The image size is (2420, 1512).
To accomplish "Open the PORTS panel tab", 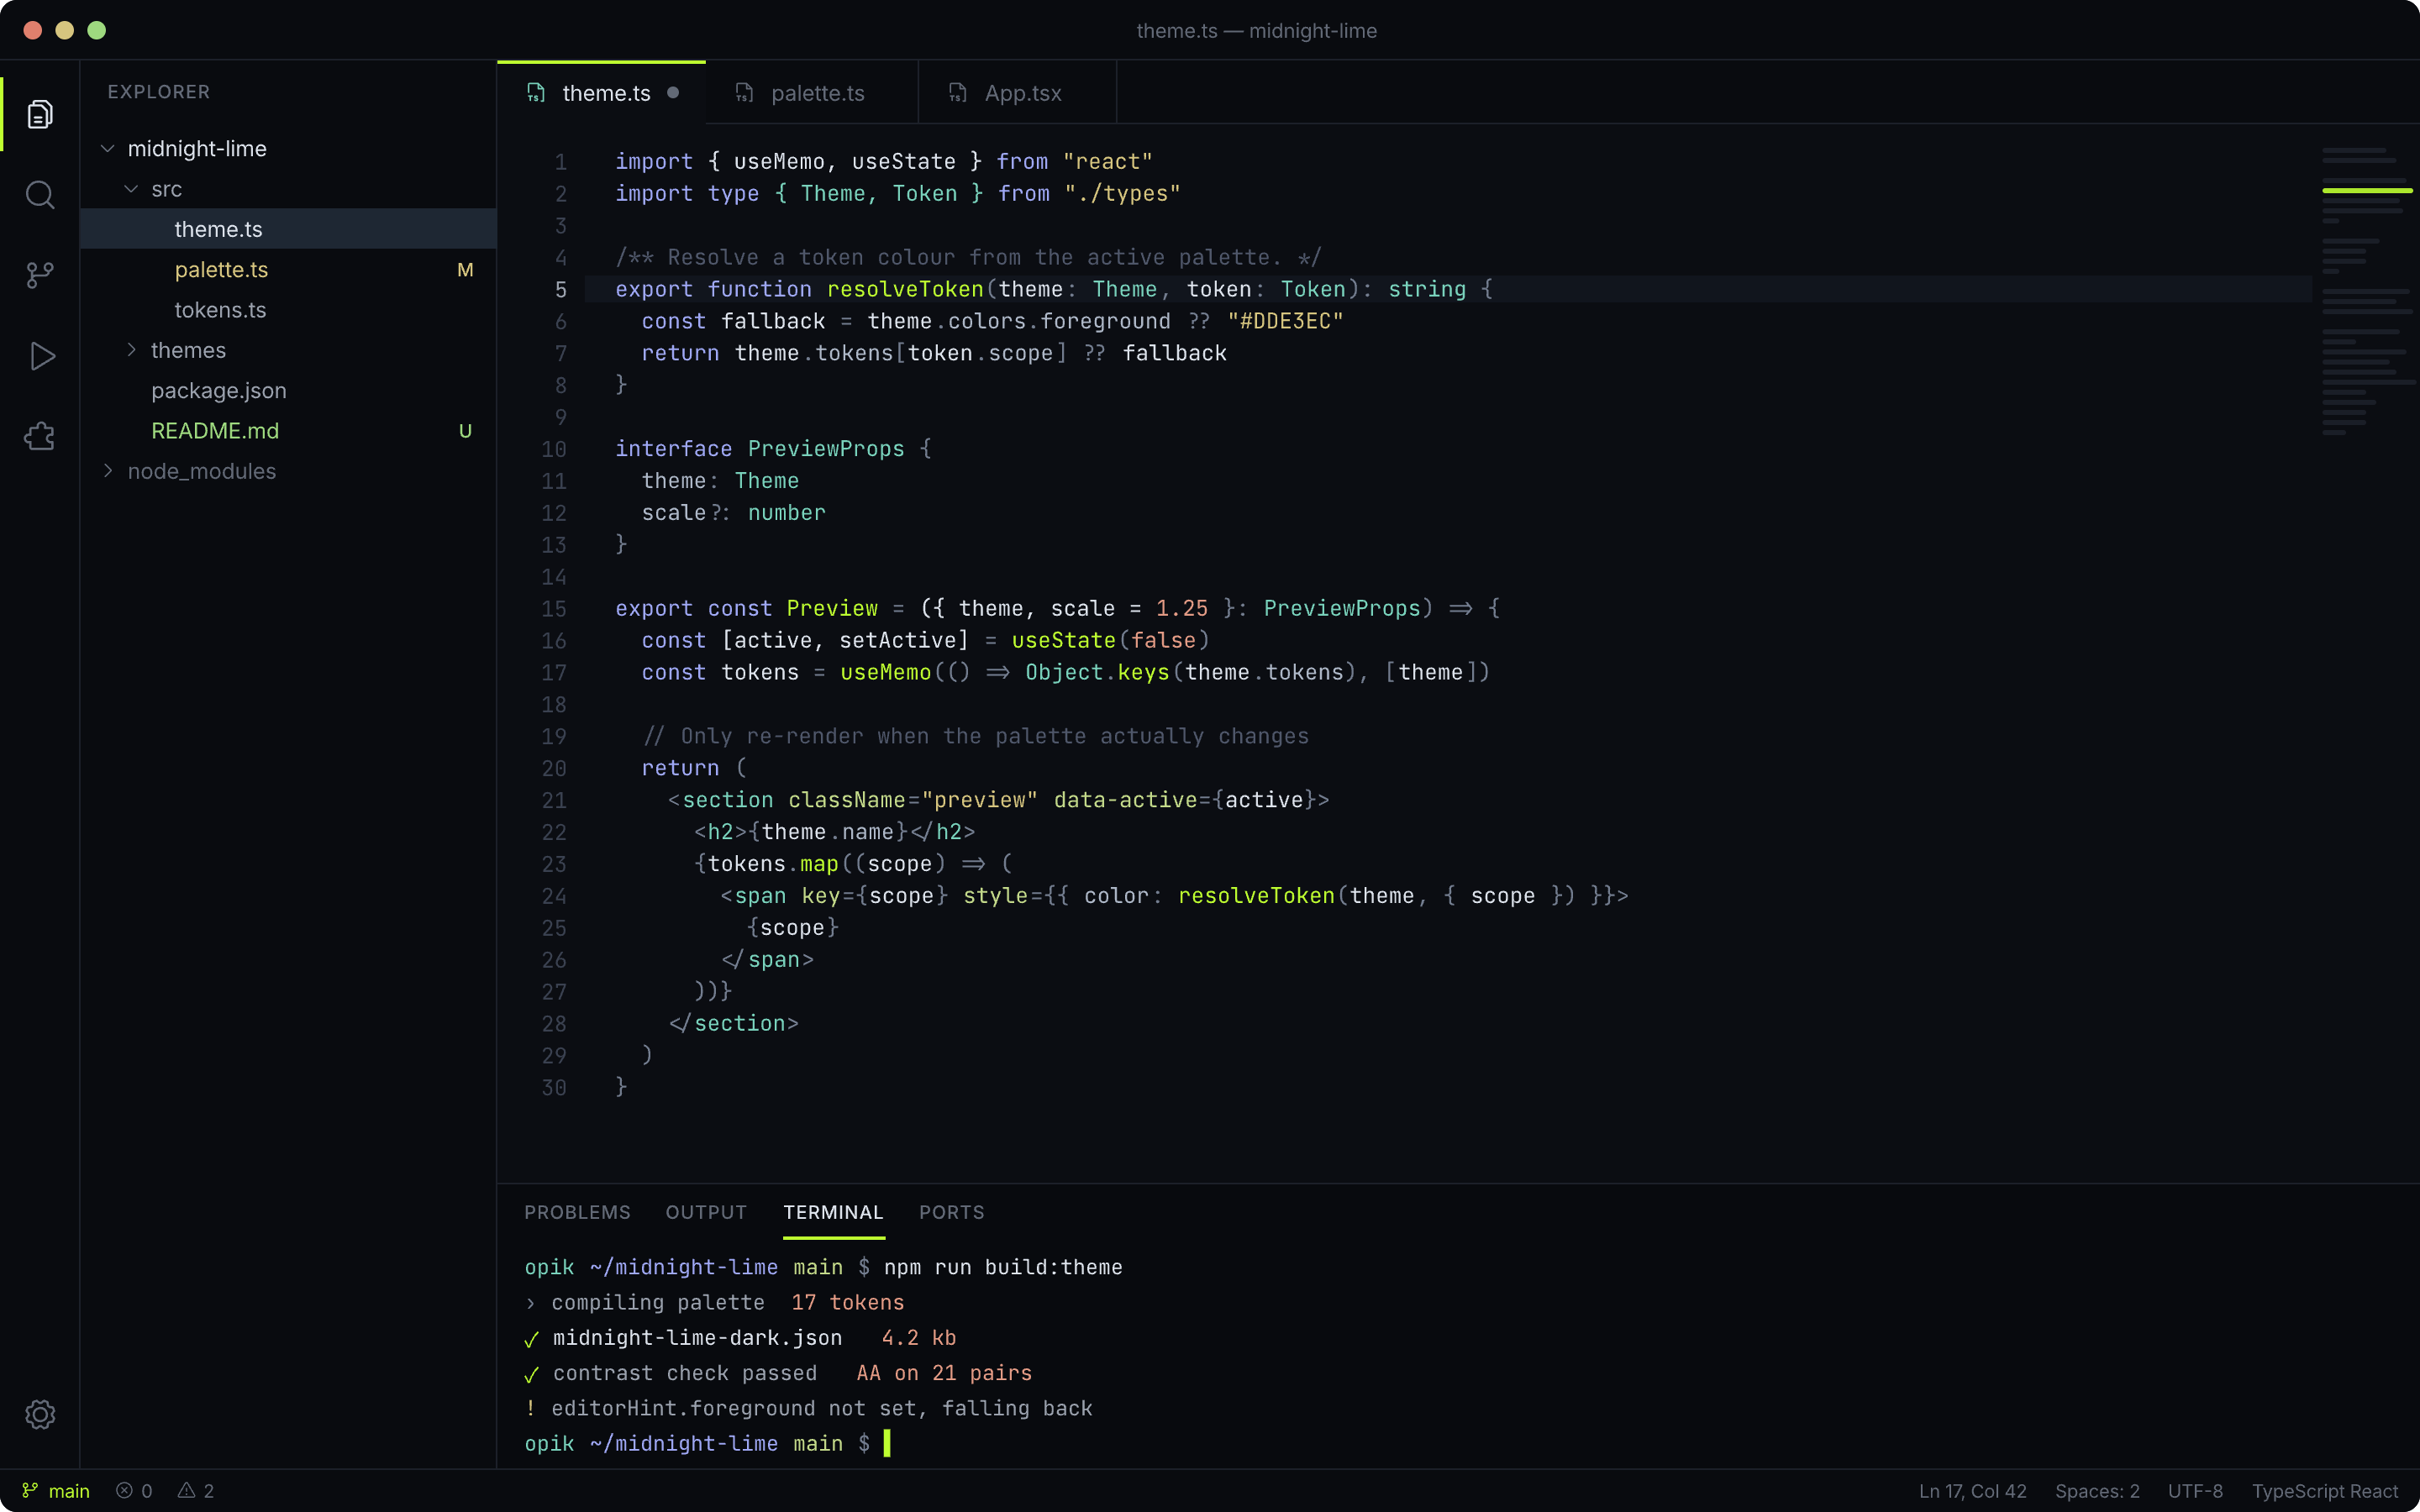I will click(x=952, y=1212).
